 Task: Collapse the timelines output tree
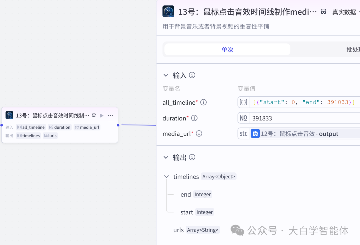click(x=166, y=177)
